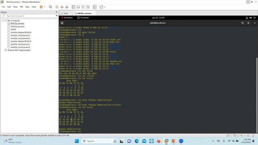Click the Unity mode toolbar icon

point(88,7)
